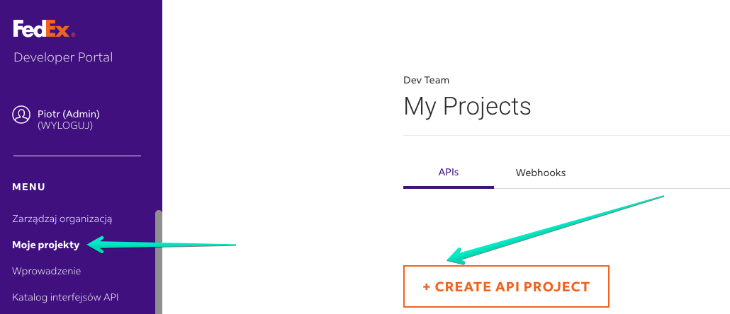Switch to the APIs tab

tap(449, 173)
